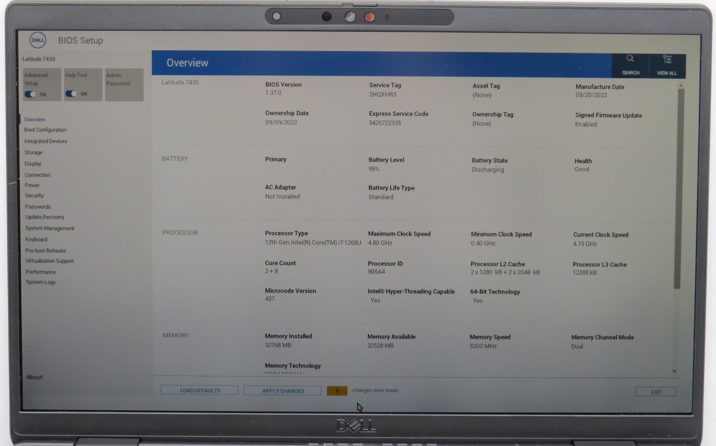Click the Apply Changes button
716x446 pixels.
282,391
